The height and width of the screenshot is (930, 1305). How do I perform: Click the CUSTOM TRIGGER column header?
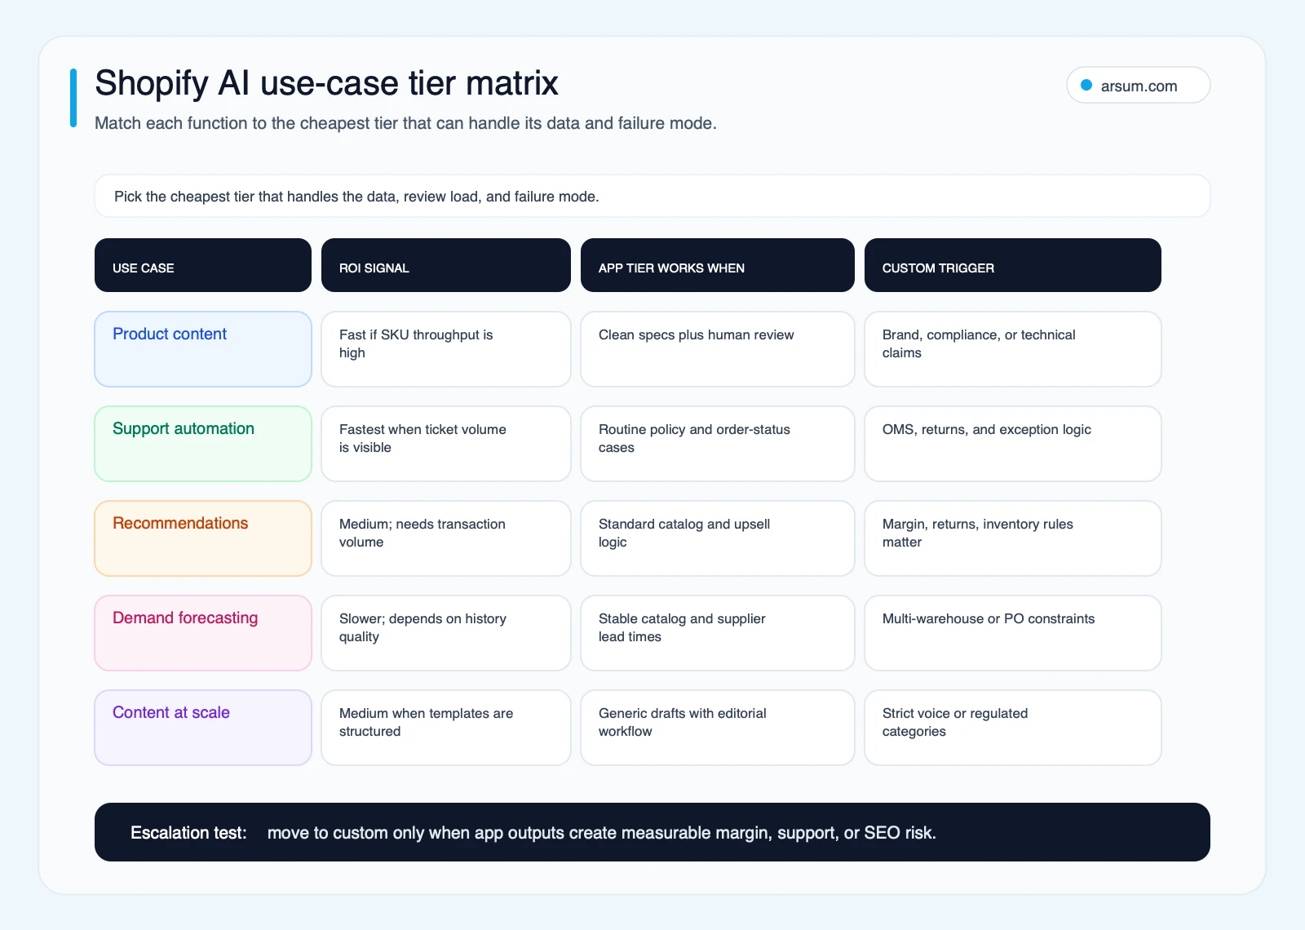[x=1012, y=265]
